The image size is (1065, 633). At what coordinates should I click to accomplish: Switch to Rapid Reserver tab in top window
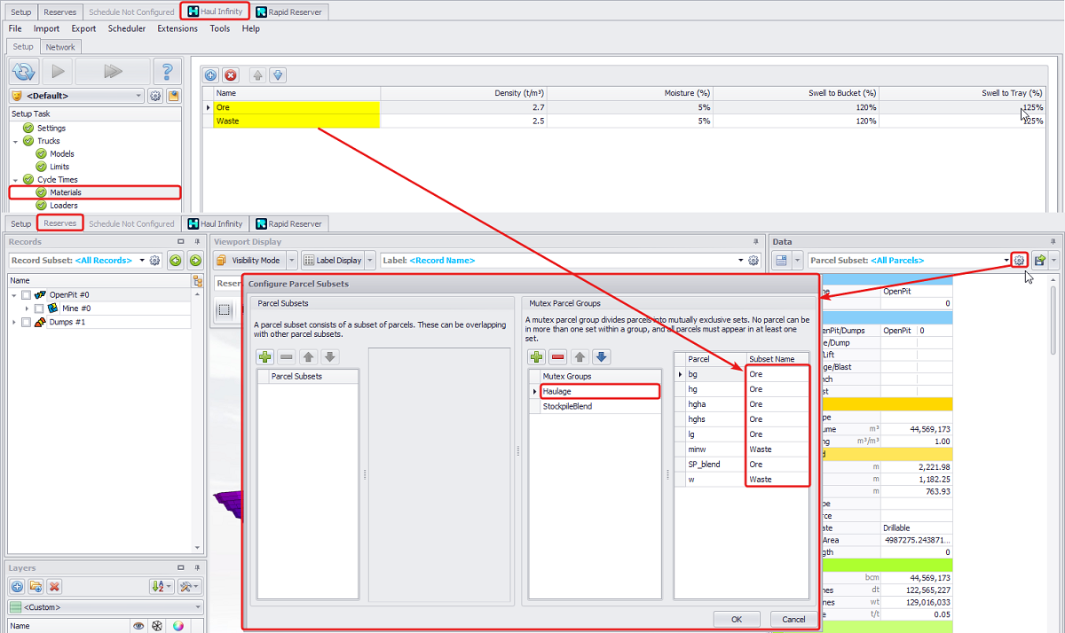289,12
